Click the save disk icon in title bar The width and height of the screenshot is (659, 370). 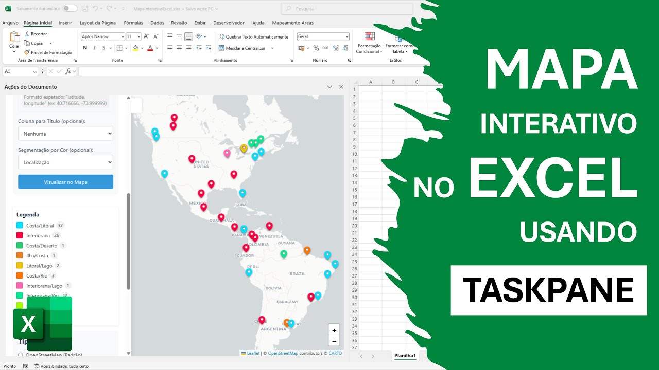(86, 9)
